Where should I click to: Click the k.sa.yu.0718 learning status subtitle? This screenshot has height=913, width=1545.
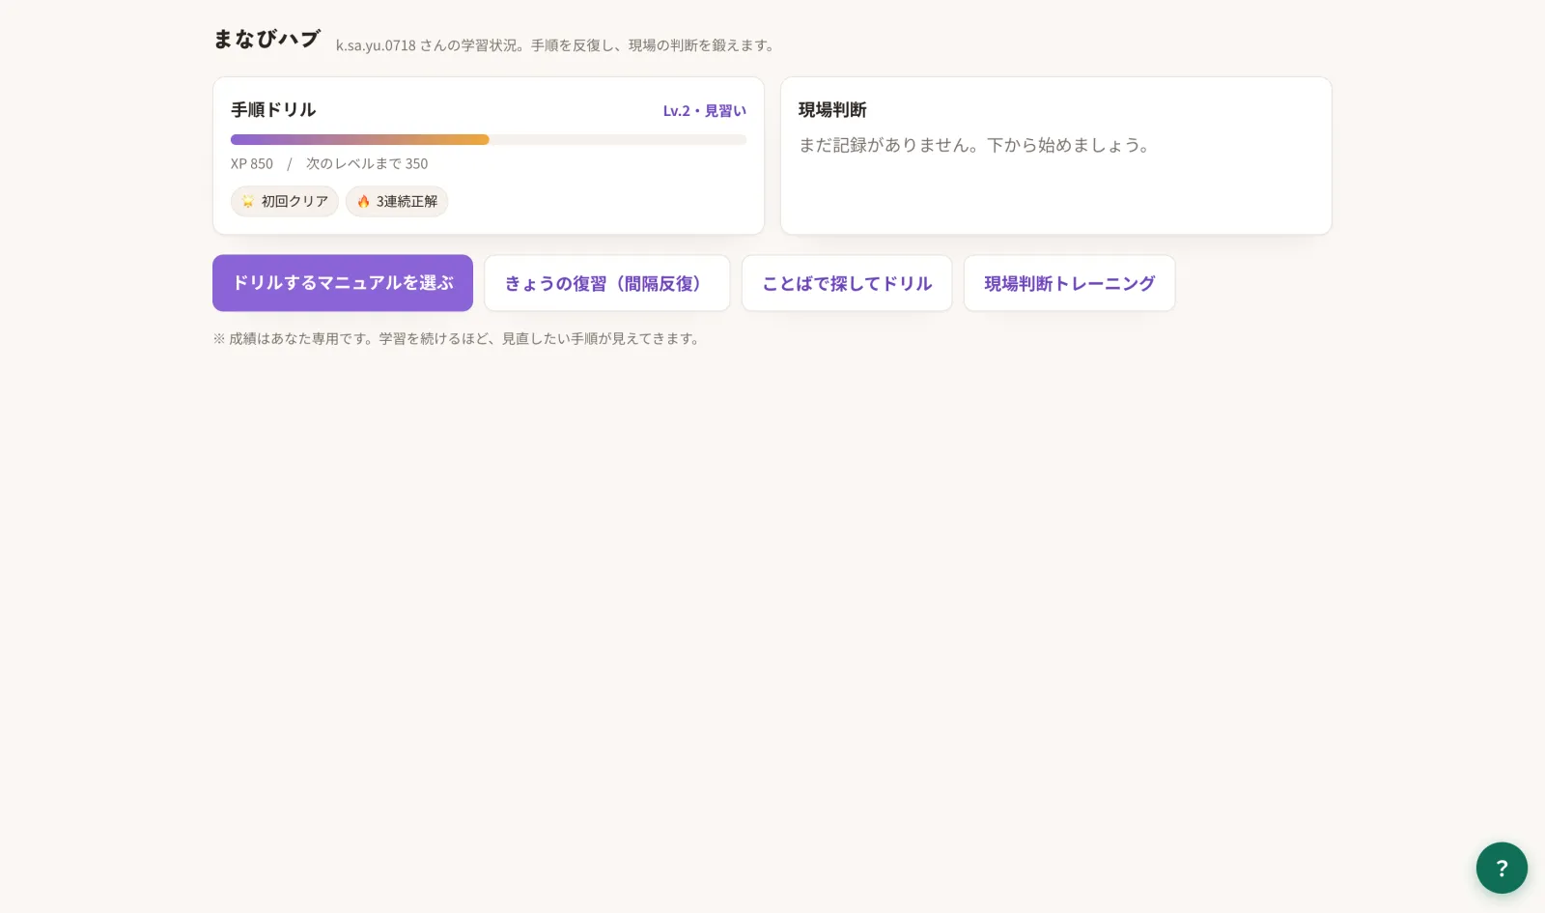tap(557, 45)
